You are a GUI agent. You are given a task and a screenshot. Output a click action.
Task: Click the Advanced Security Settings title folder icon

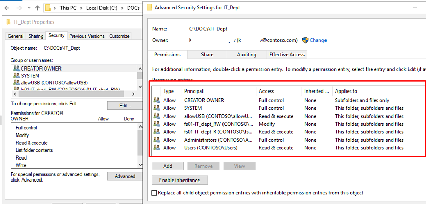tap(149, 7)
